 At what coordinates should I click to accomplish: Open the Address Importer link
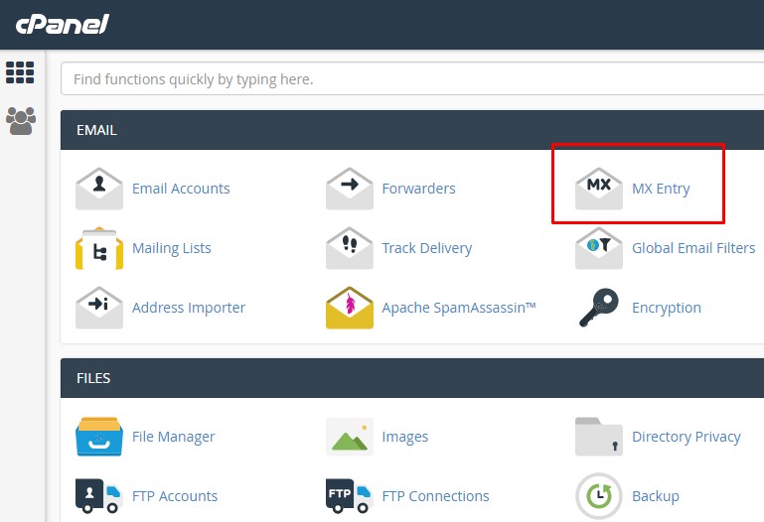point(189,308)
